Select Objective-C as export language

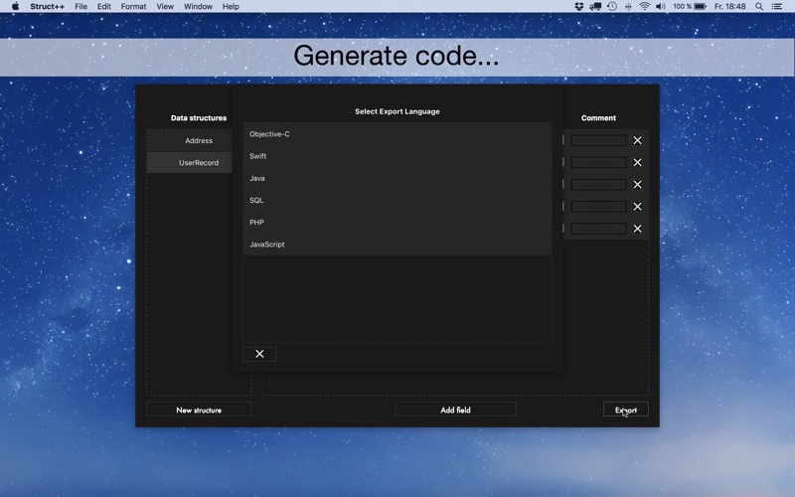click(x=397, y=134)
